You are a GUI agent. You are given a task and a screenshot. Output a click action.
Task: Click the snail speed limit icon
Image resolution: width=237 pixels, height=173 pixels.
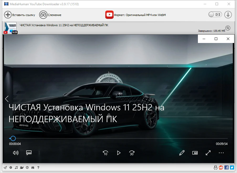pos(22,167)
